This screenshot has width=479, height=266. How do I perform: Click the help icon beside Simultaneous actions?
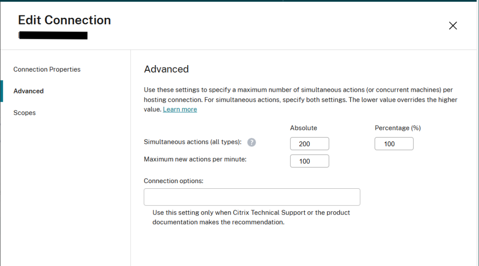(251, 142)
